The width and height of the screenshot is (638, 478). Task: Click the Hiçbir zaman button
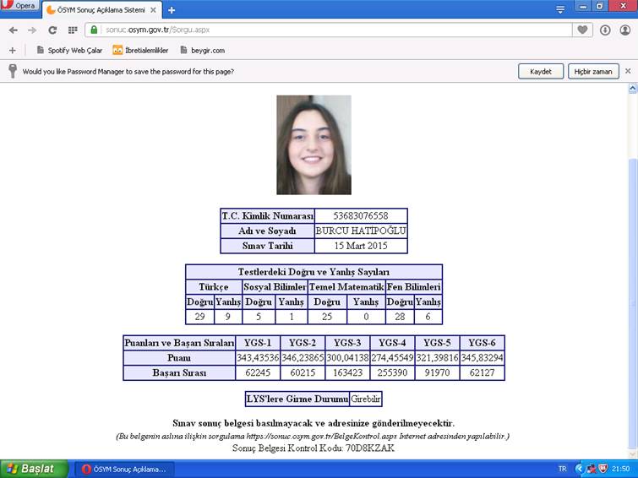593,72
